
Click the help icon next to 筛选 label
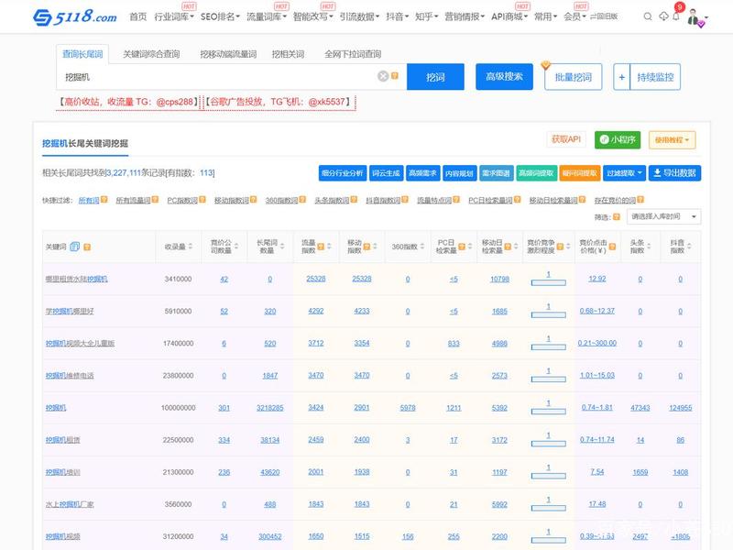616,216
